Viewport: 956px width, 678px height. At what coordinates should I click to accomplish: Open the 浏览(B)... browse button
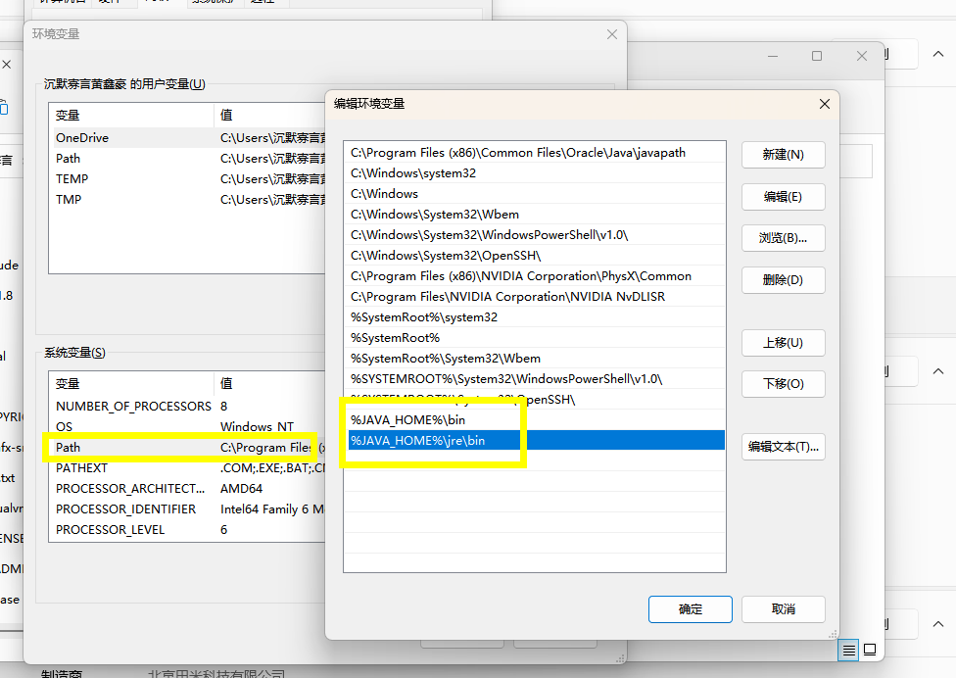783,238
